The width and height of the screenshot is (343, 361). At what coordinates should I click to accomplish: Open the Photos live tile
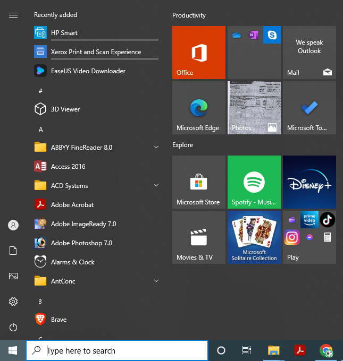[254, 108]
